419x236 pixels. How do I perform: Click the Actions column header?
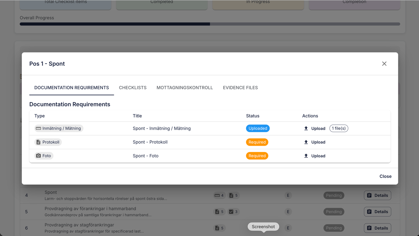point(310,116)
